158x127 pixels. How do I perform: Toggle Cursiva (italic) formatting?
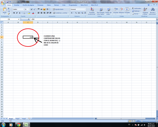17,13
